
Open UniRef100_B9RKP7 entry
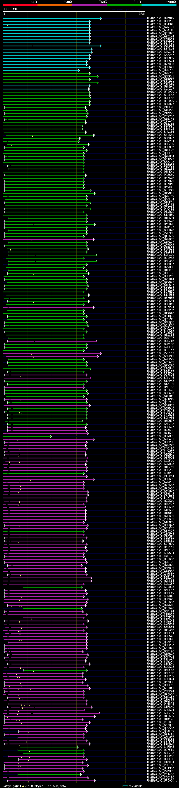tap(161, 80)
